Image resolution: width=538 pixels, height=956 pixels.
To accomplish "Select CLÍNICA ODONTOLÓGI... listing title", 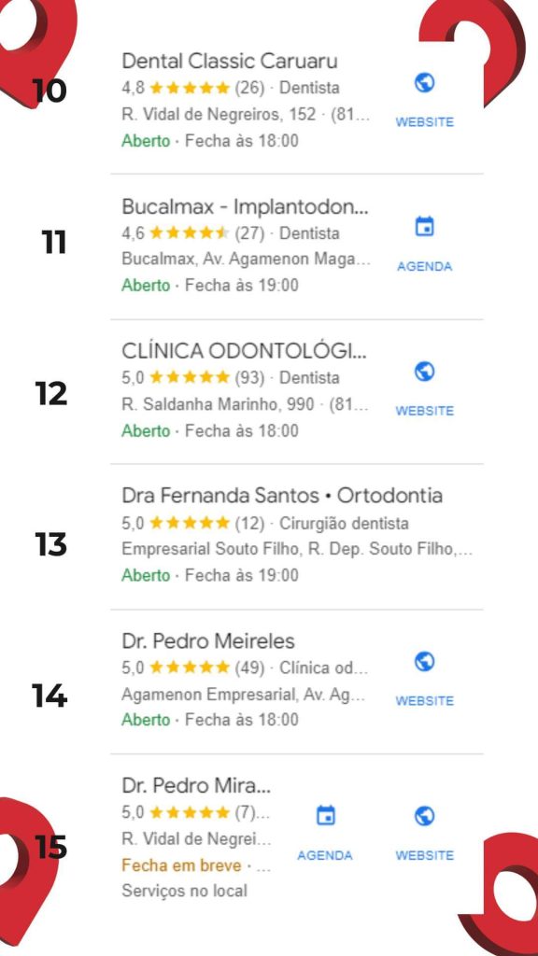I will [245, 351].
